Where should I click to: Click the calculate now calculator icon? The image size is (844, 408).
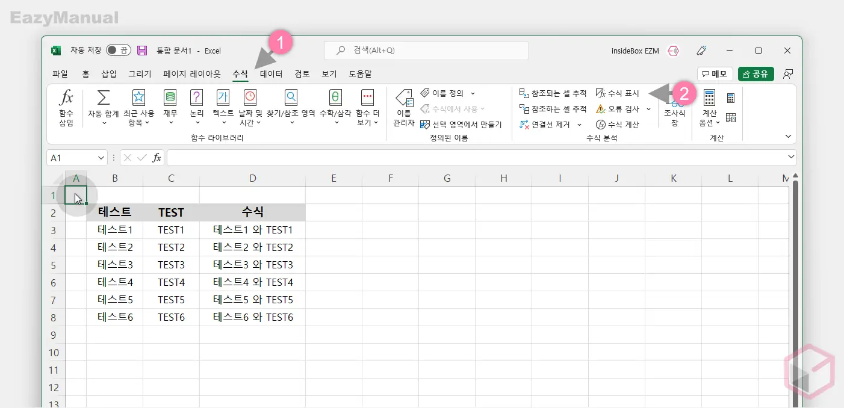click(731, 98)
